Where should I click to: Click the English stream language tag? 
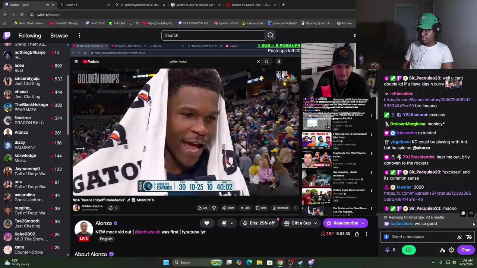(x=106, y=239)
